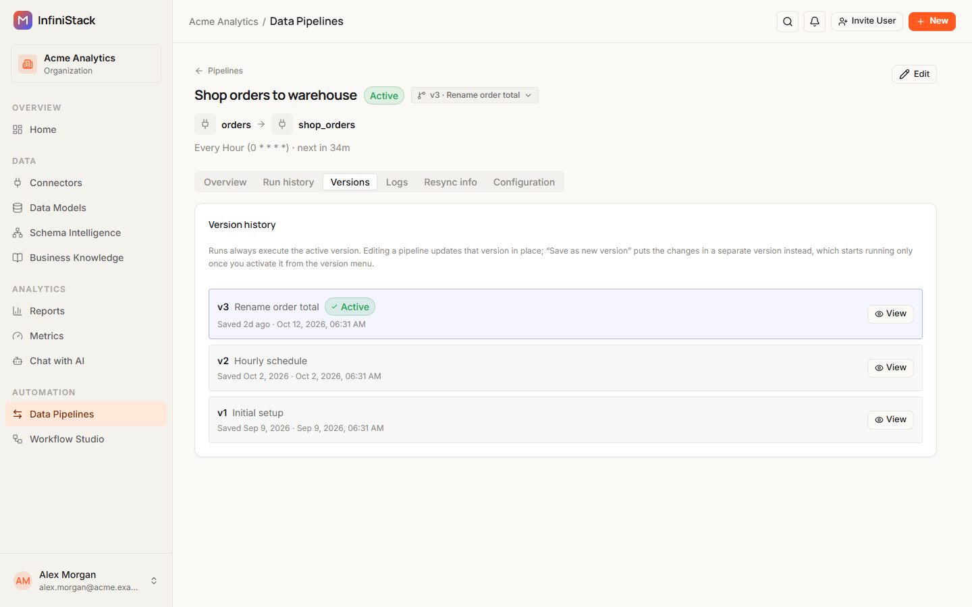Open the Acme Analytics organization switcher
Image resolution: width=972 pixels, height=607 pixels.
[86, 64]
